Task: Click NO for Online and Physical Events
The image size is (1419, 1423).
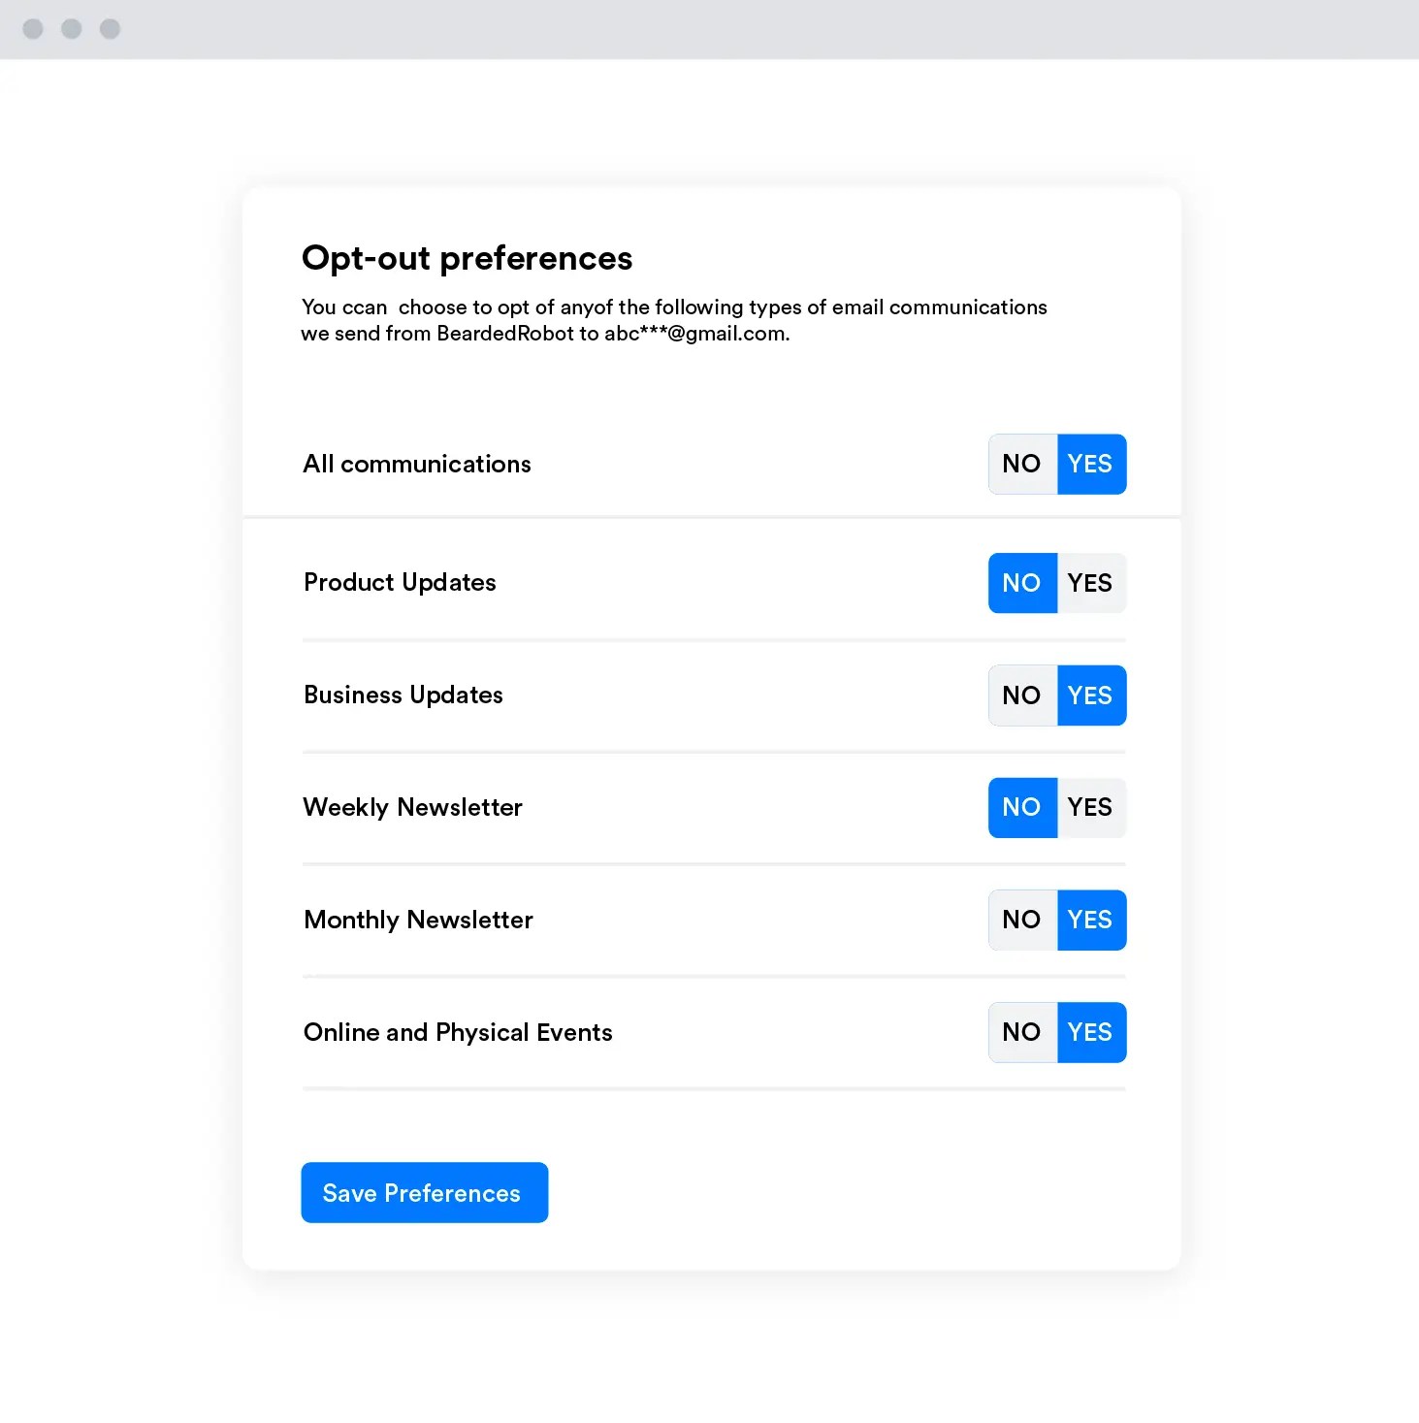Action: [x=1022, y=1032]
